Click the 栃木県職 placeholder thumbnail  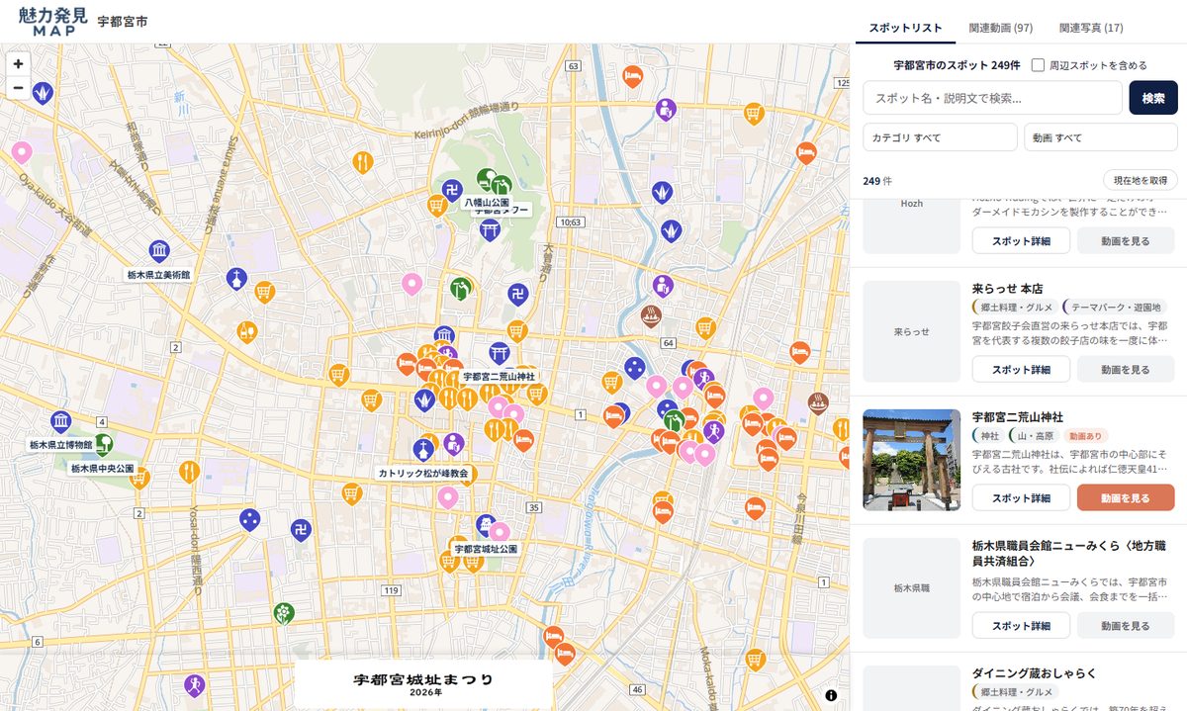point(912,588)
